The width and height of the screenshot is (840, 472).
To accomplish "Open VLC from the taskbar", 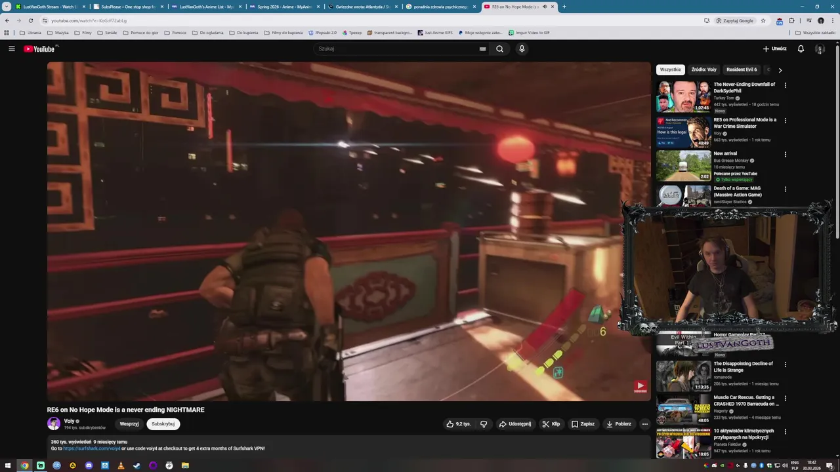I will [x=121, y=465].
